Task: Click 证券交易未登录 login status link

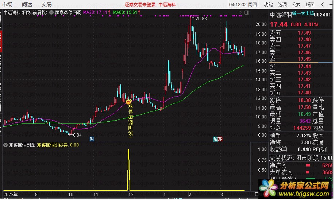Action: tap(140, 5)
